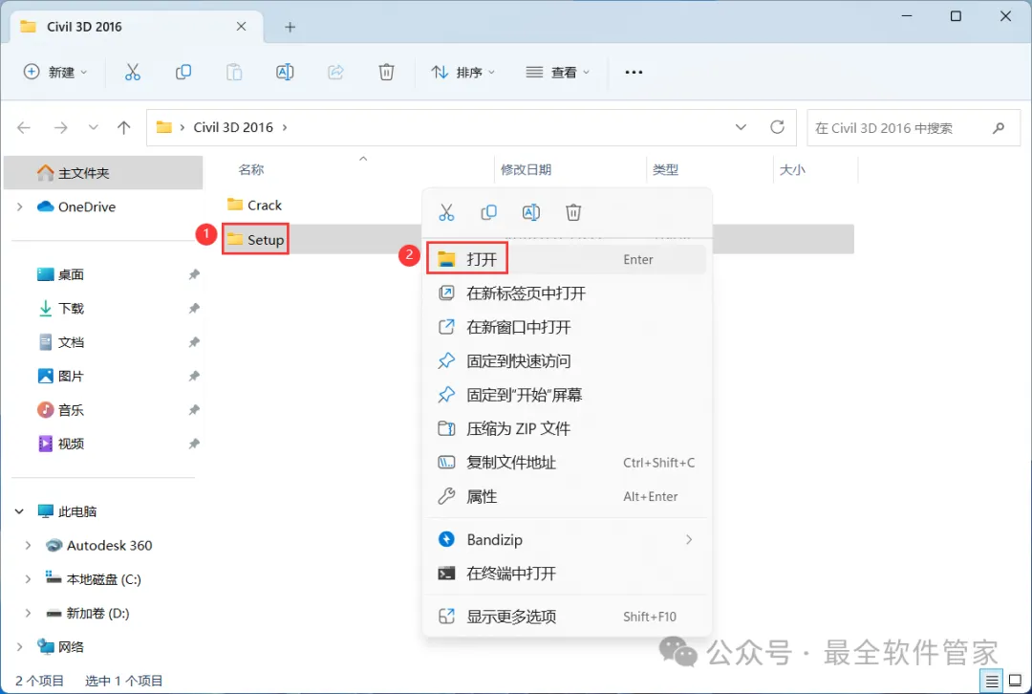Choose 固定到快速访问
The height and width of the screenshot is (694, 1032).
tap(567, 360)
